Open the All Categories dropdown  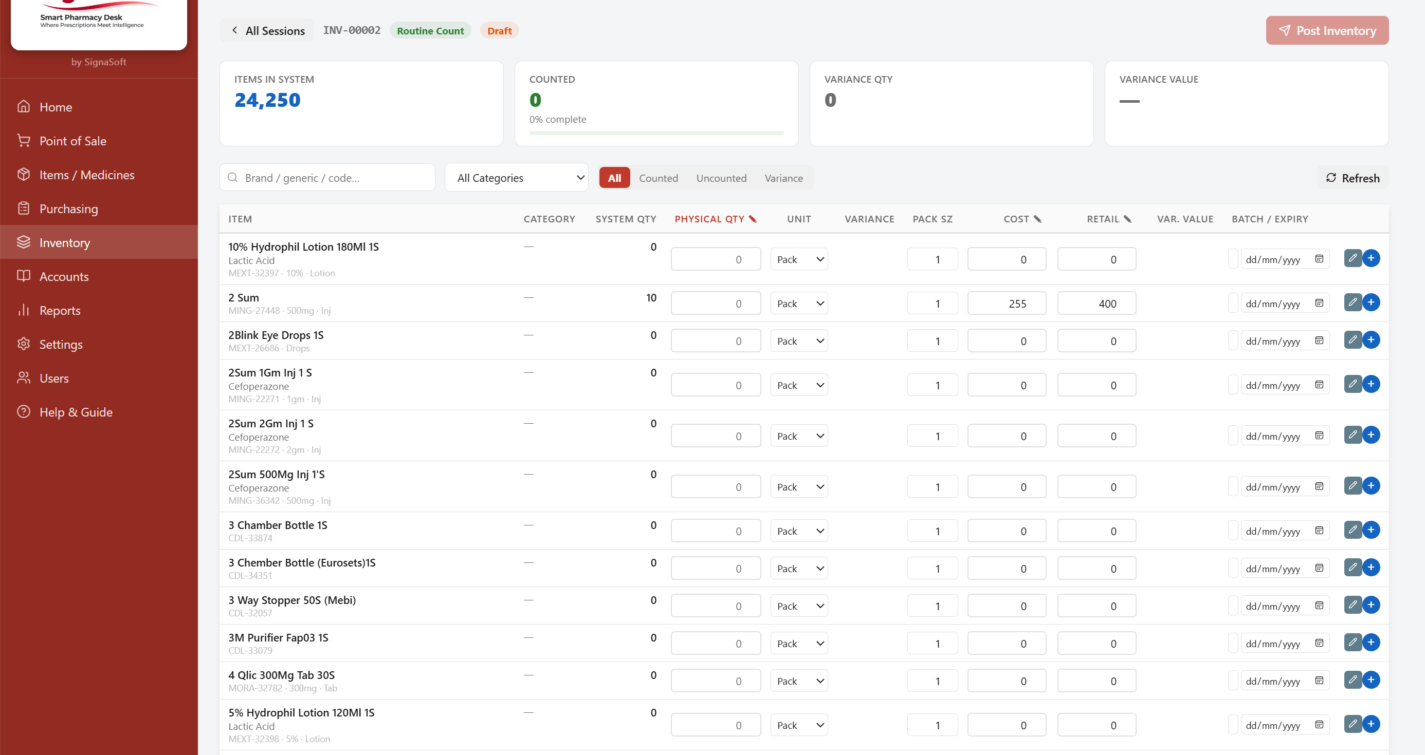click(516, 177)
